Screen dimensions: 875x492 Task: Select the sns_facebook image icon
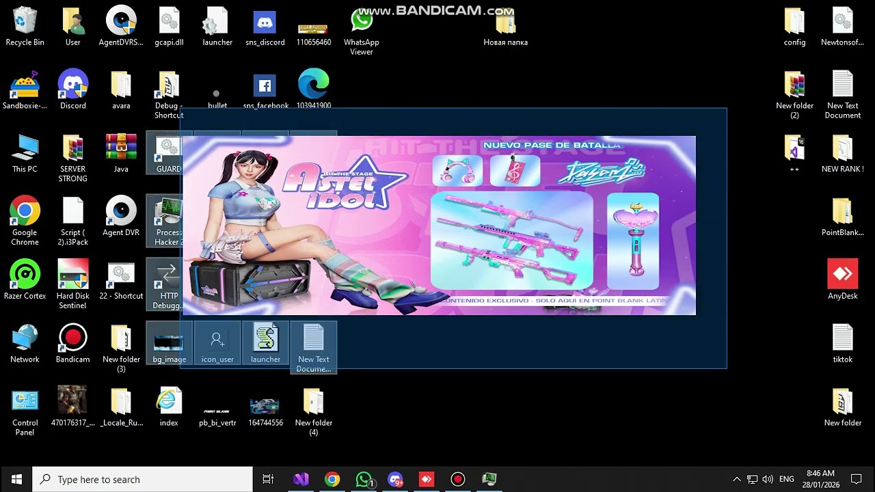tap(265, 91)
